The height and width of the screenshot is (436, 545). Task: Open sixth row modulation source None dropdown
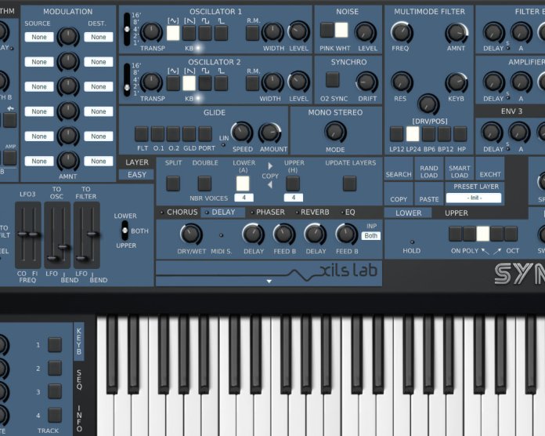point(39,161)
